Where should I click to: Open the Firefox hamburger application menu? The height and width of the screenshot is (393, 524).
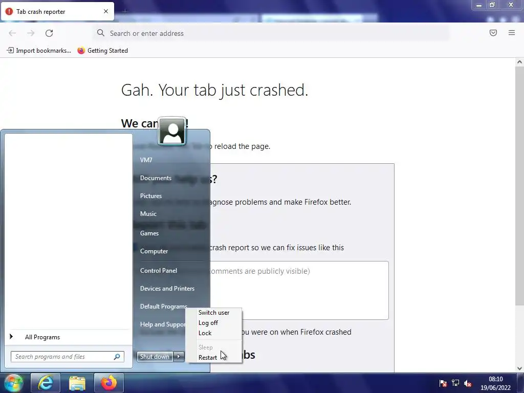(x=512, y=33)
